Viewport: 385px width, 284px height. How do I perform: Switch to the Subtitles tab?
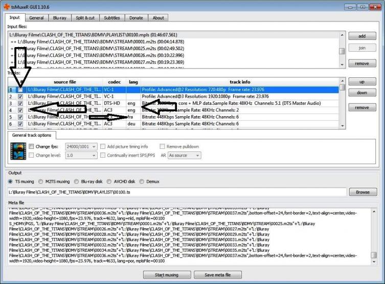click(112, 18)
